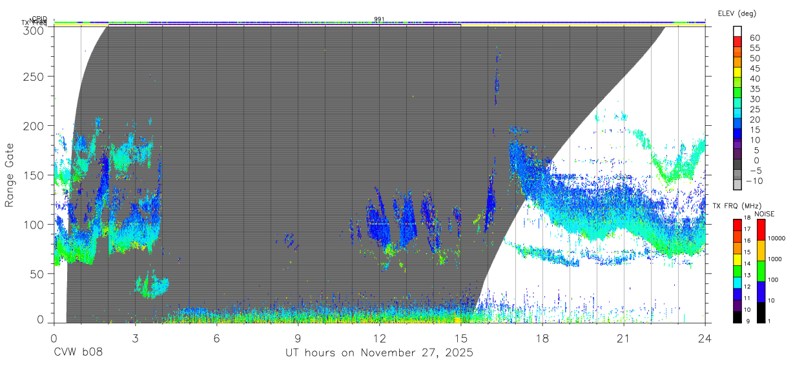Click the dark gray 0 to -5 elevation swatch
Viewport: 793px width, 366px height.
point(737,164)
